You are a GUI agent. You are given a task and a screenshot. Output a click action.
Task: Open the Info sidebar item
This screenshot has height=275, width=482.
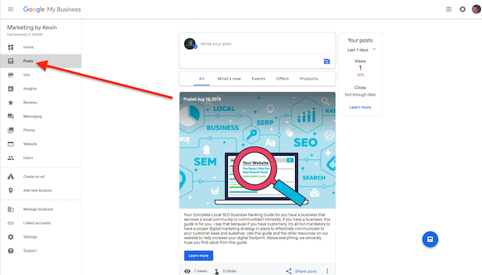click(x=41, y=75)
